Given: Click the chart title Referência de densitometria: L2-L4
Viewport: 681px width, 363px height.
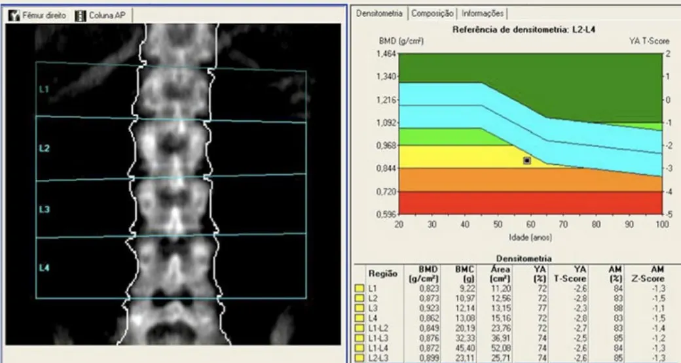Looking at the screenshot, I should pyautogui.click(x=524, y=30).
